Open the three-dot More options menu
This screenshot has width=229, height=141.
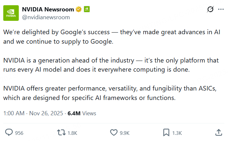221,9
